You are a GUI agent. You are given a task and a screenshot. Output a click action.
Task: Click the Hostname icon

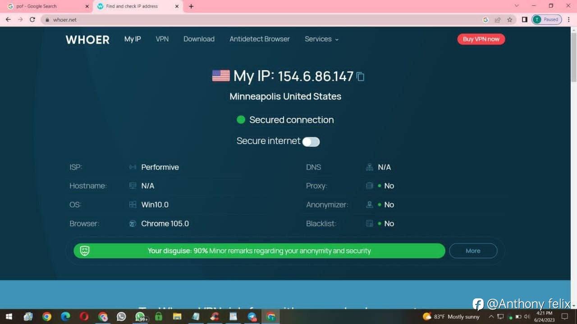click(x=133, y=186)
